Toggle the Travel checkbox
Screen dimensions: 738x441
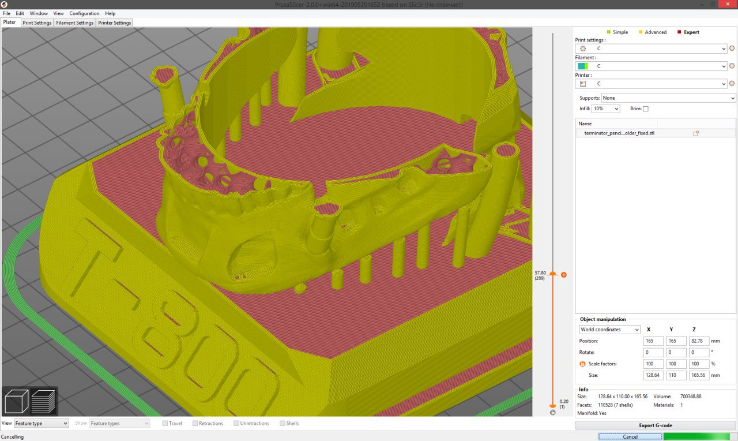point(165,424)
